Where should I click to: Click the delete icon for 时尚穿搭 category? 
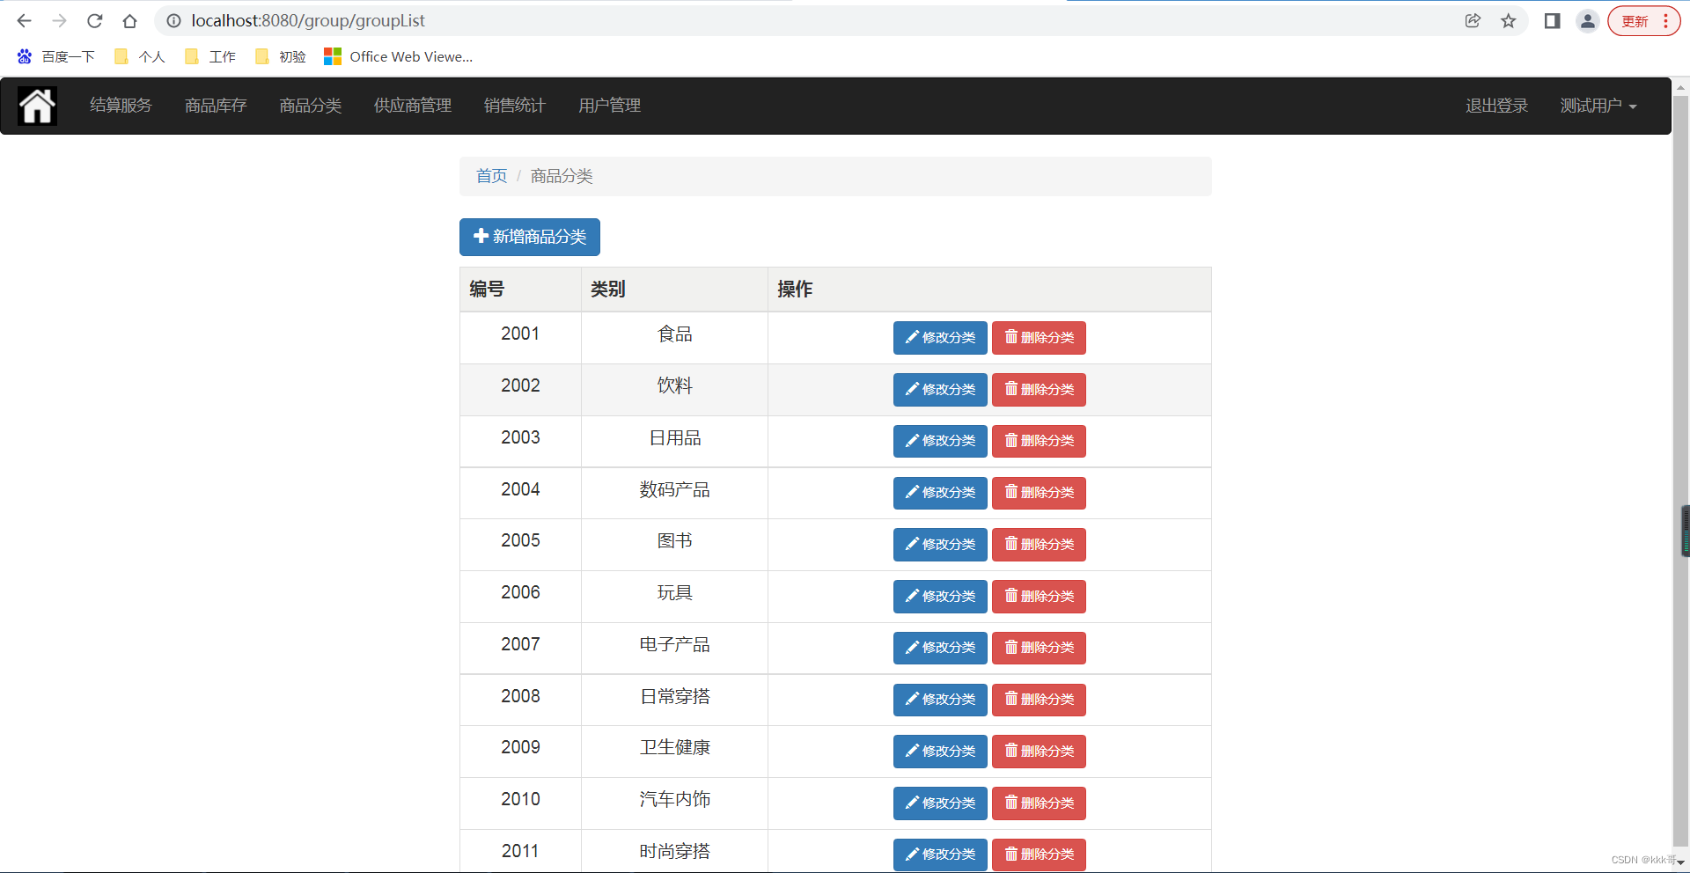click(1010, 854)
